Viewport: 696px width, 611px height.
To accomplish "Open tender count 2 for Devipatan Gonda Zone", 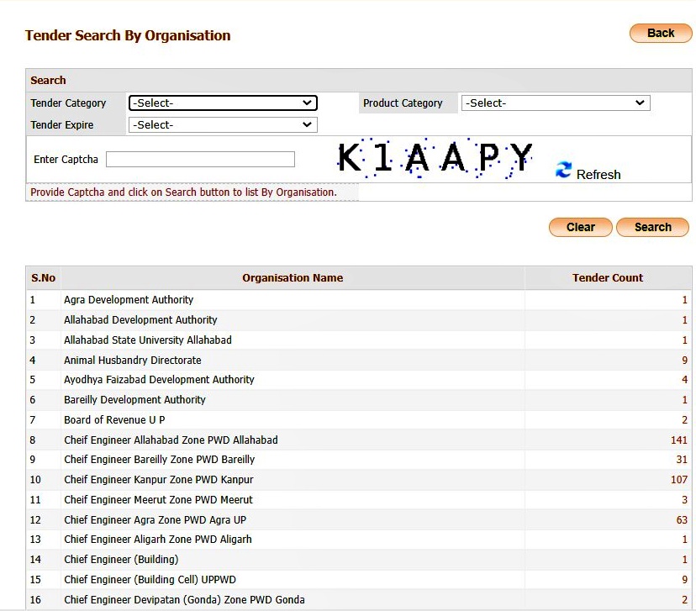I will [x=684, y=600].
